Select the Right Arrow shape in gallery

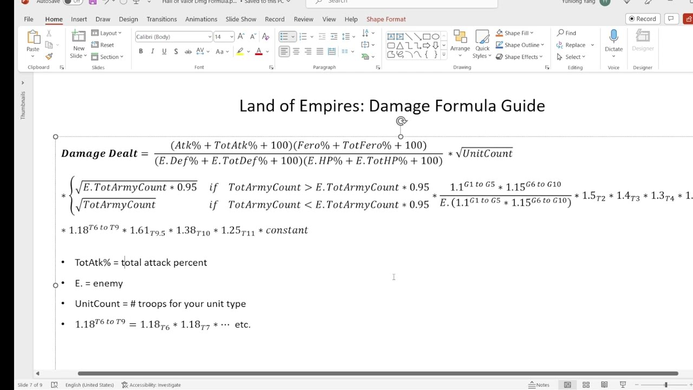pyautogui.click(x=427, y=45)
